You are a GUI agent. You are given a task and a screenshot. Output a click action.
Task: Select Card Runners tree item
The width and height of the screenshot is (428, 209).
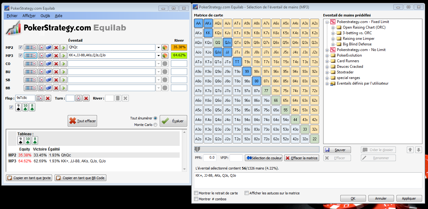348,61
